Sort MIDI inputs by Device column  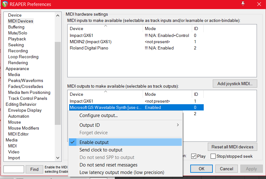(105, 28)
